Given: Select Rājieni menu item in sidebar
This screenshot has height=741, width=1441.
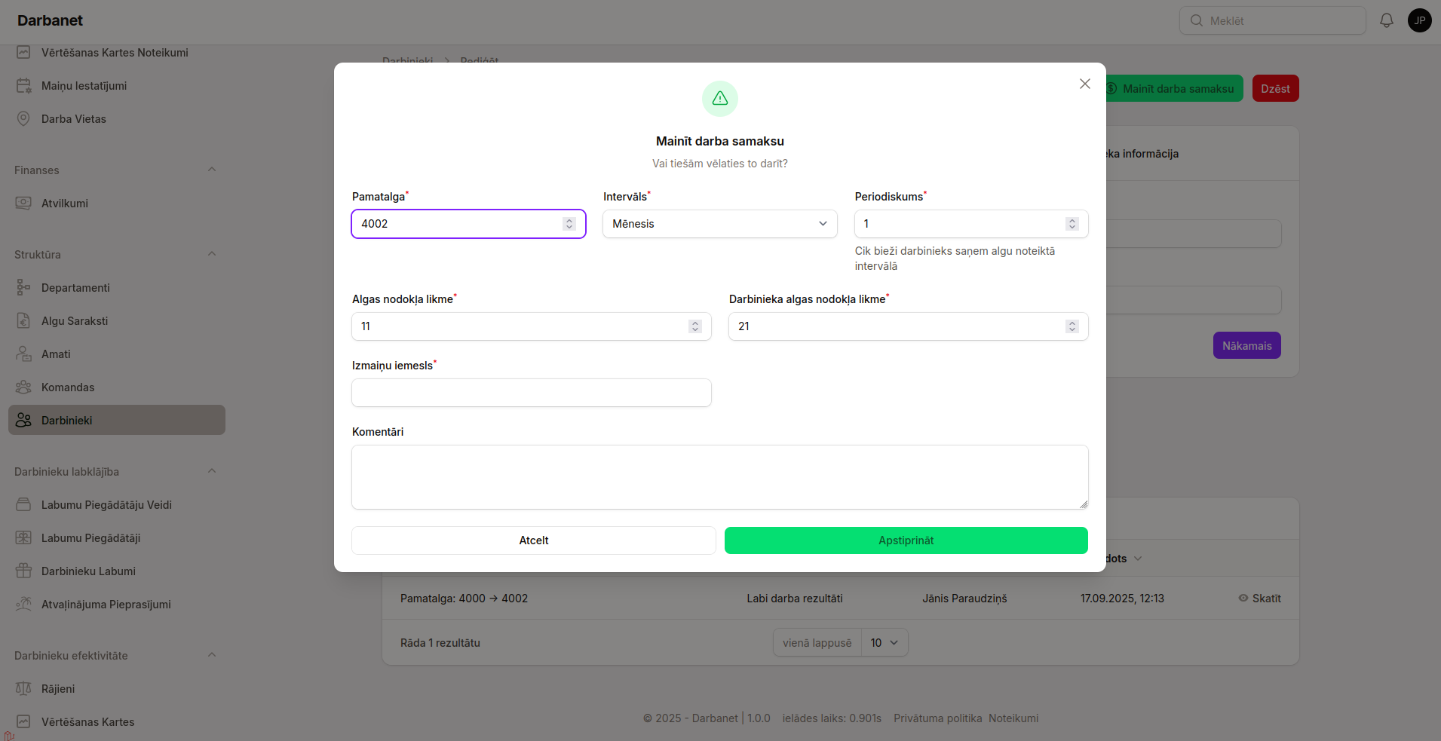Looking at the screenshot, I should [58, 688].
